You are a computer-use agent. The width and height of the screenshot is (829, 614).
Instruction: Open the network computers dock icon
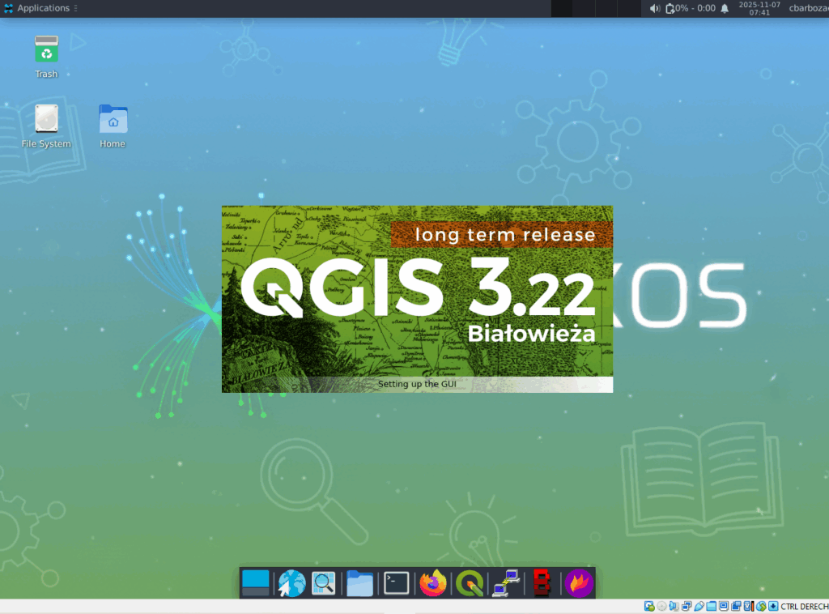tap(506, 583)
